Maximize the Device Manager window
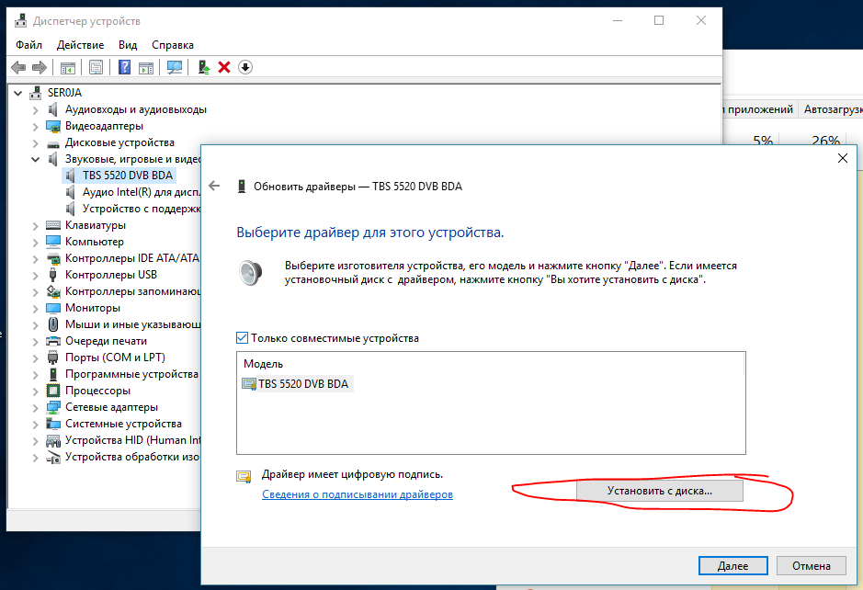This screenshot has height=590, width=863. (x=659, y=20)
